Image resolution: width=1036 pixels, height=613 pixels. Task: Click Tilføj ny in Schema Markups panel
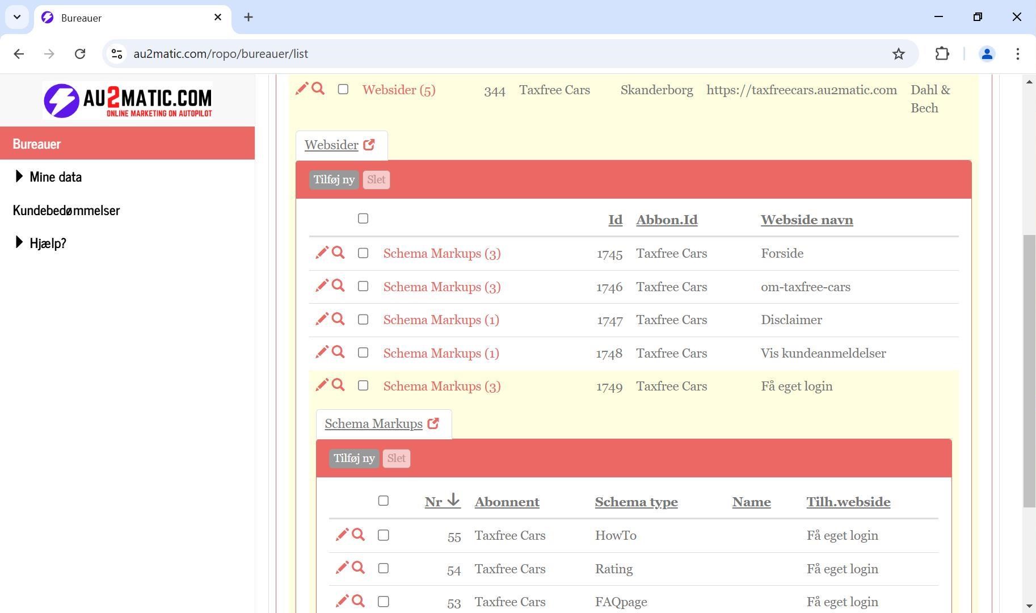[x=355, y=458]
